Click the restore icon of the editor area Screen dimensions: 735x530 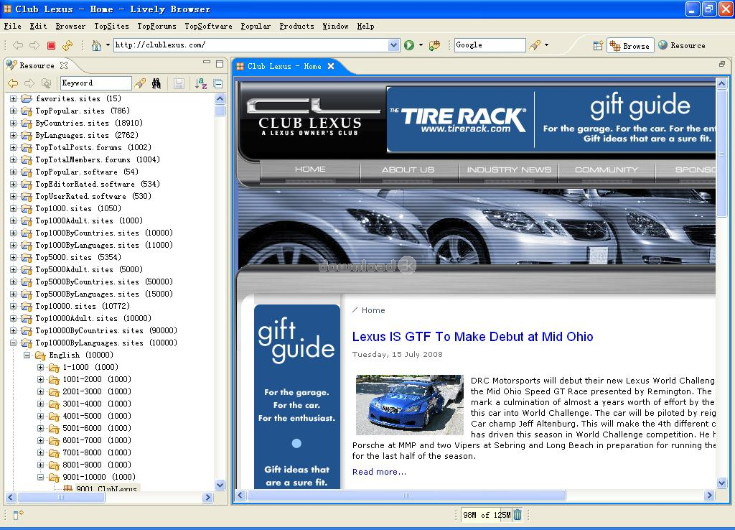722,64
